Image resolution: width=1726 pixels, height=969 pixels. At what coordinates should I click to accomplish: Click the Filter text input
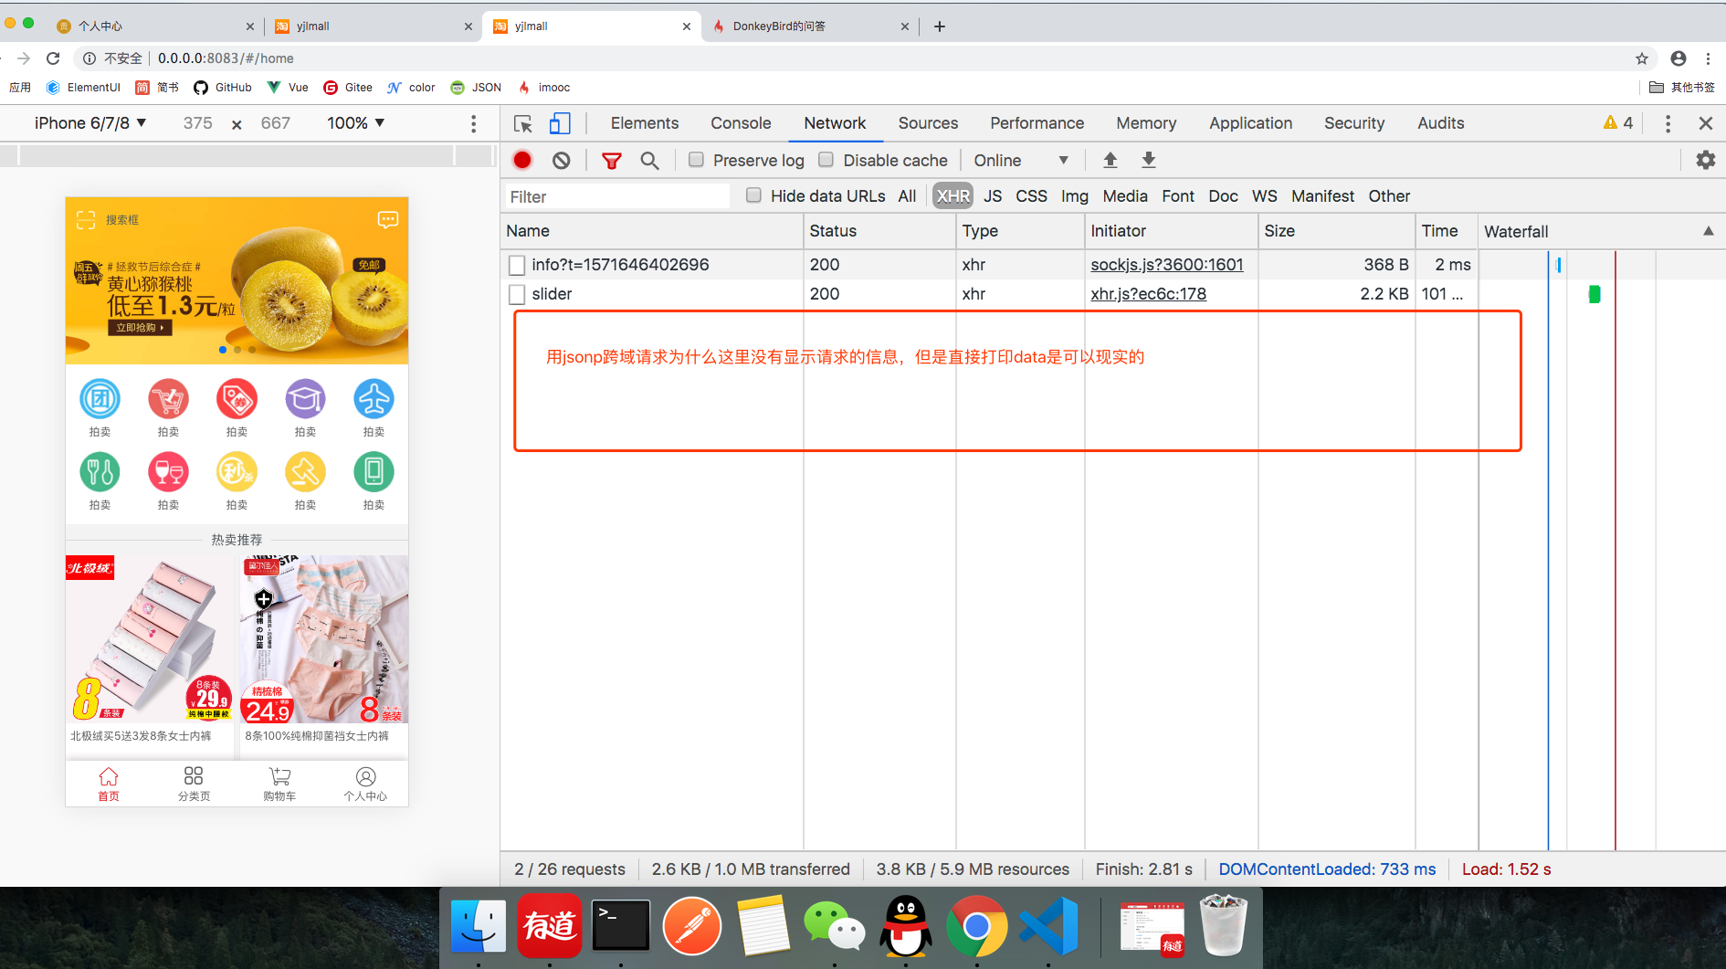tap(617, 196)
